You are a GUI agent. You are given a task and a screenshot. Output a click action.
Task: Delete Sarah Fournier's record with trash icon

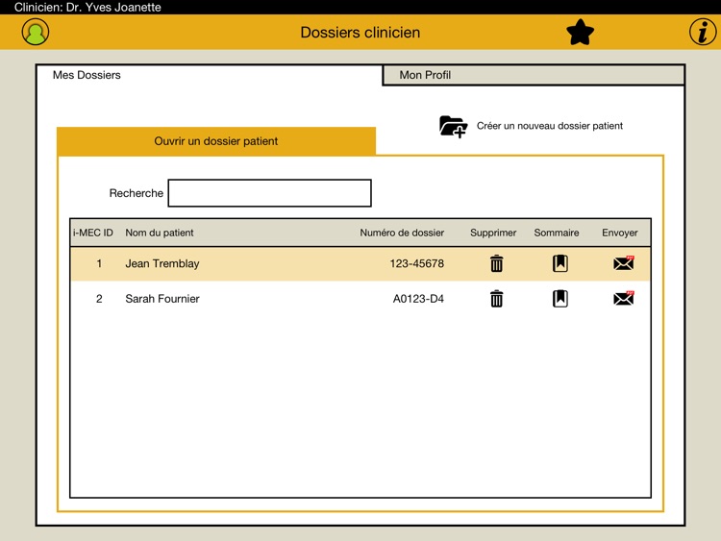(x=496, y=299)
